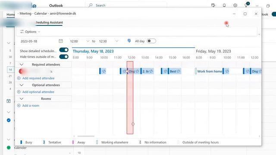Select the Best event block on Thursday
This screenshot has height=155, width=276.
coord(174,71)
